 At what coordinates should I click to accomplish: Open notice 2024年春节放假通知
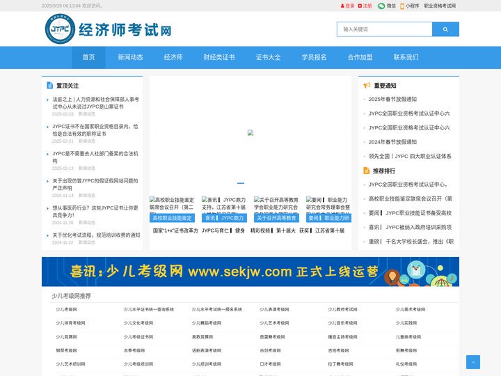(x=392, y=142)
